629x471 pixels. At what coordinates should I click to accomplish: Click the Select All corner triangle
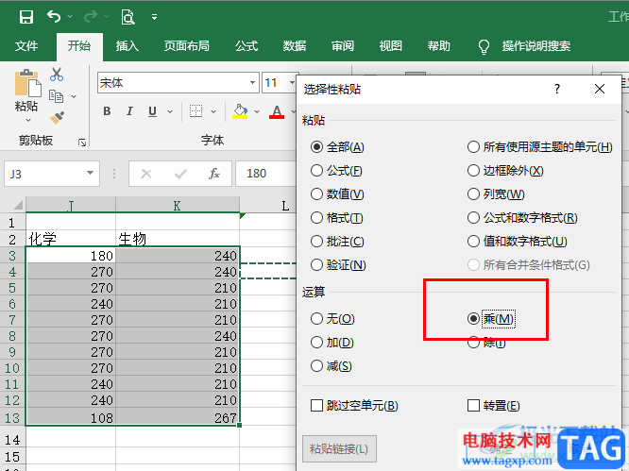18,206
